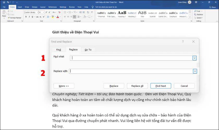Apply Italic formatting

(29, 17)
